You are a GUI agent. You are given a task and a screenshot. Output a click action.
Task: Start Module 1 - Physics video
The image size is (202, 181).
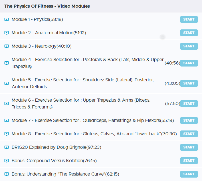click(189, 19)
